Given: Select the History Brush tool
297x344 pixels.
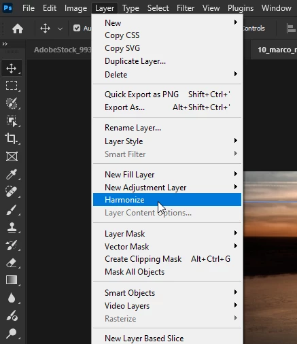Looking at the screenshot, I should pyautogui.click(x=12, y=245).
